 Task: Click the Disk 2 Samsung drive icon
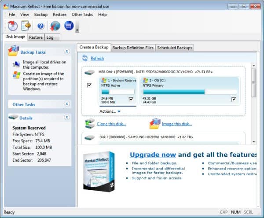89,137
